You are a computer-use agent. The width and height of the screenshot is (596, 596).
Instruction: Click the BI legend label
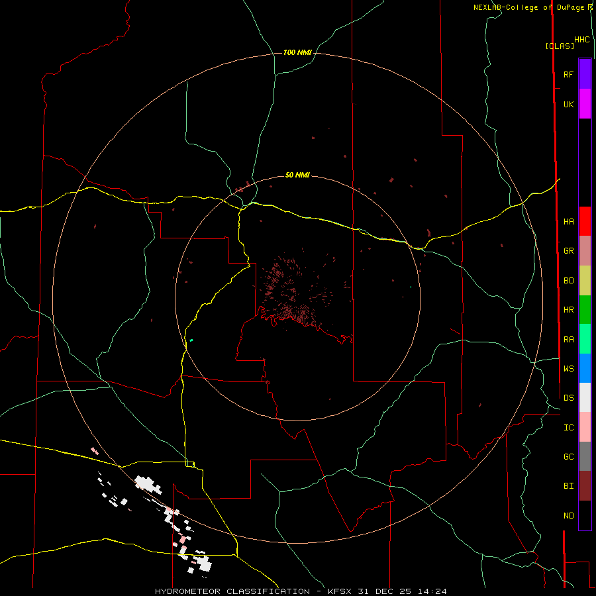pos(568,486)
